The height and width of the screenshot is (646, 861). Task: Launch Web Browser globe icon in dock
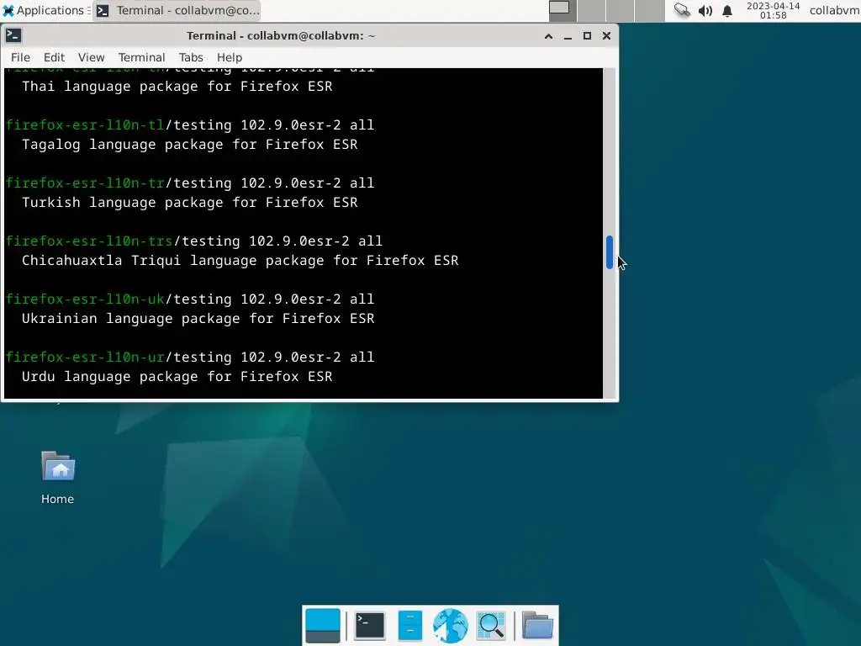click(451, 626)
